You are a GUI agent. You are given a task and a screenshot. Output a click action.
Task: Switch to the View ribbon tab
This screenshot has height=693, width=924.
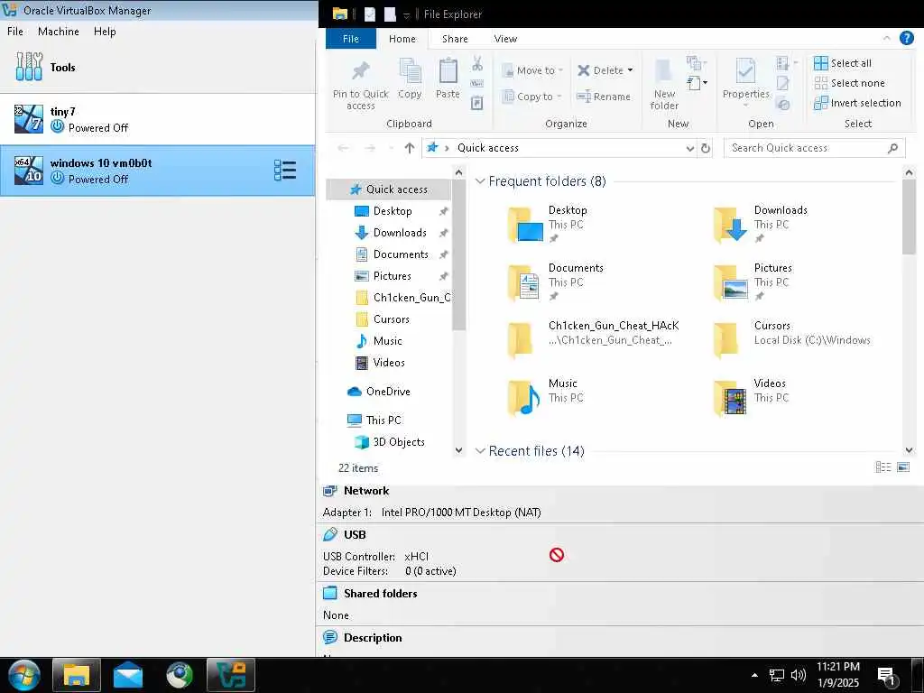(505, 39)
